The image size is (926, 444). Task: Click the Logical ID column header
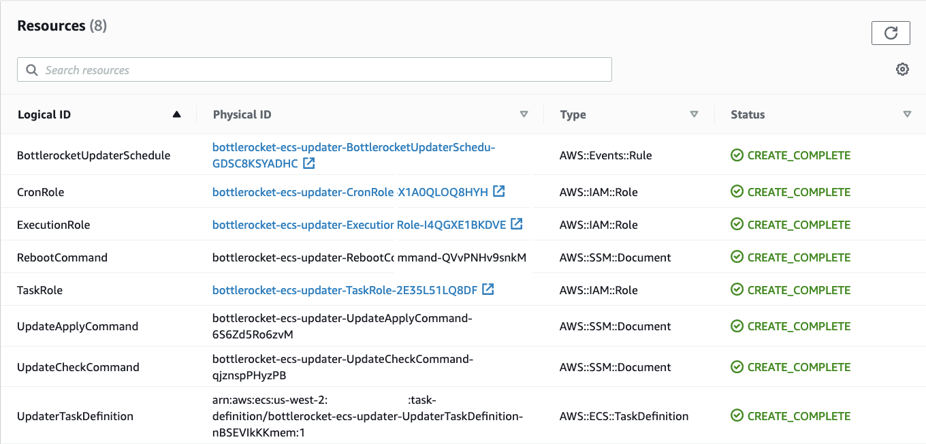pyautogui.click(x=44, y=114)
